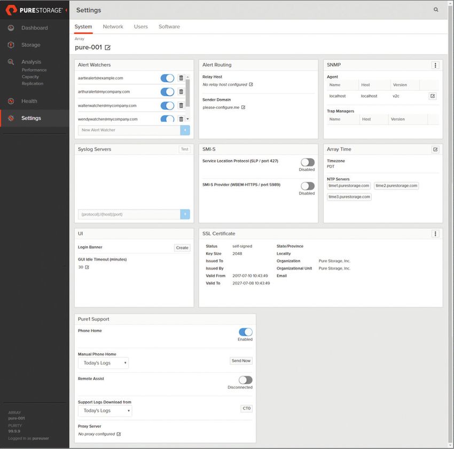Open Replication under Analysis
The width and height of the screenshot is (454, 449).
[33, 84]
